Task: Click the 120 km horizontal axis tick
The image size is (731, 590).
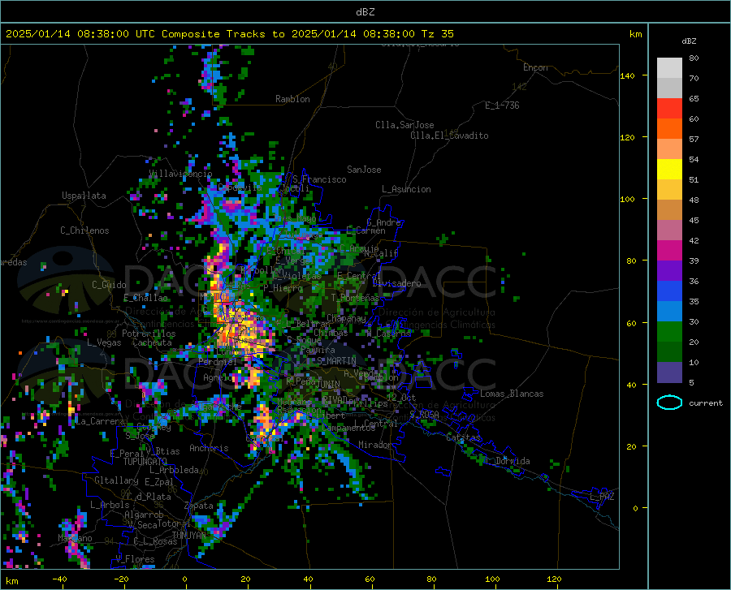Action: [x=554, y=579]
